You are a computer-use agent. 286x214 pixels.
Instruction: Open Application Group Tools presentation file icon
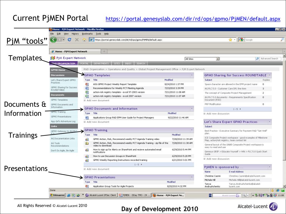tap(87, 186)
